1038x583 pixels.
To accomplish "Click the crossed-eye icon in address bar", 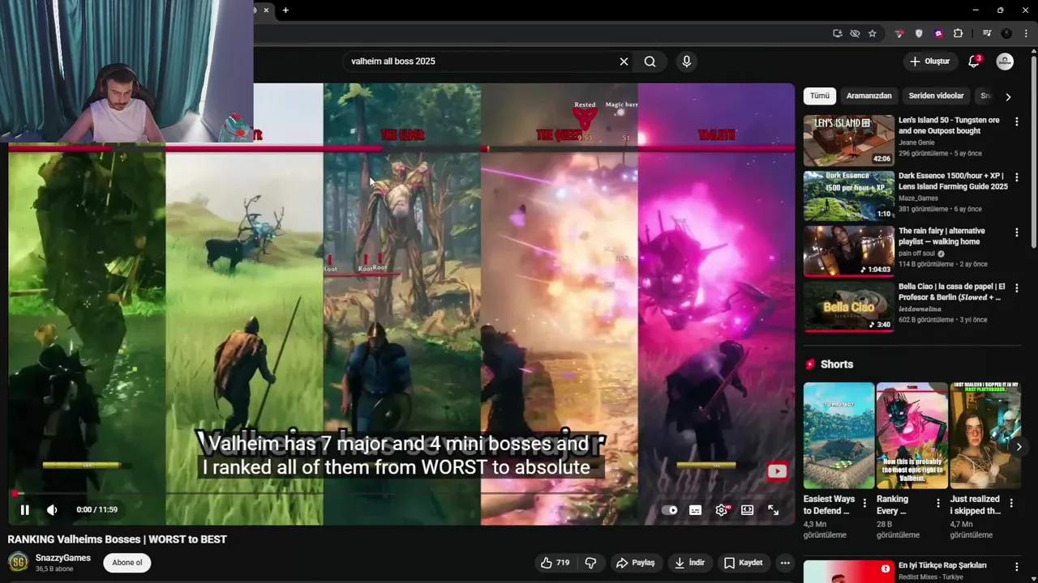I will [855, 33].
